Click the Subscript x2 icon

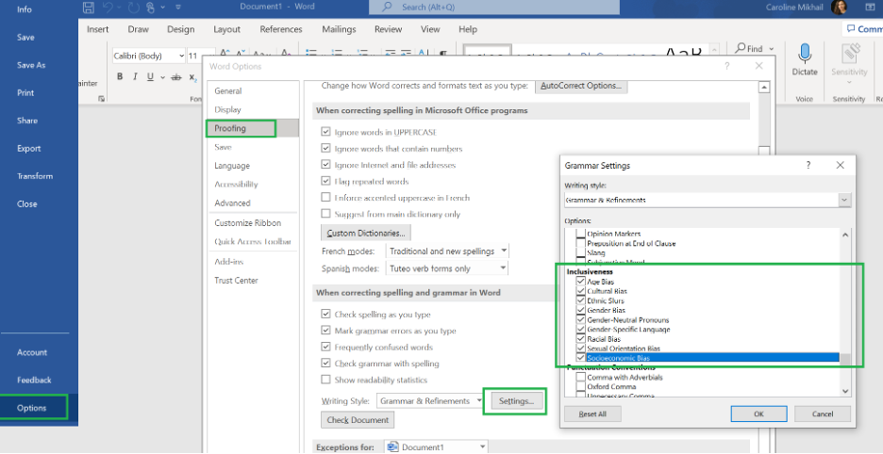[193, 77]
